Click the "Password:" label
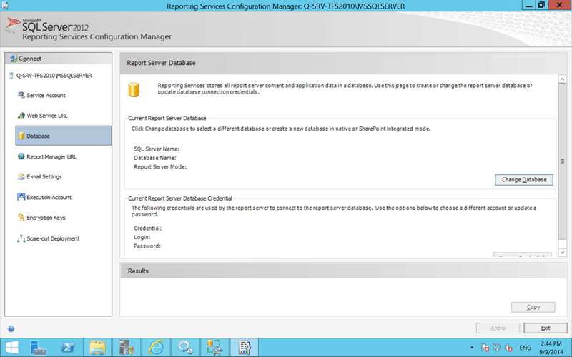The image size is (572, 357). [147, 246]
